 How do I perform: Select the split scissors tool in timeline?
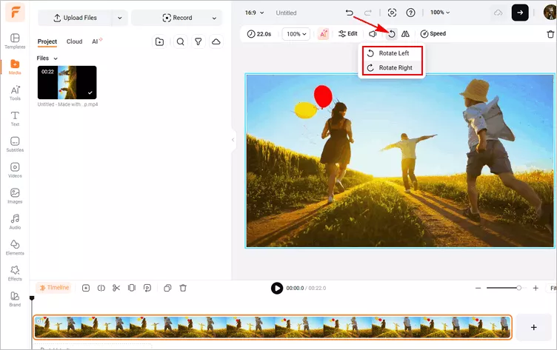[x=116, y=288]
